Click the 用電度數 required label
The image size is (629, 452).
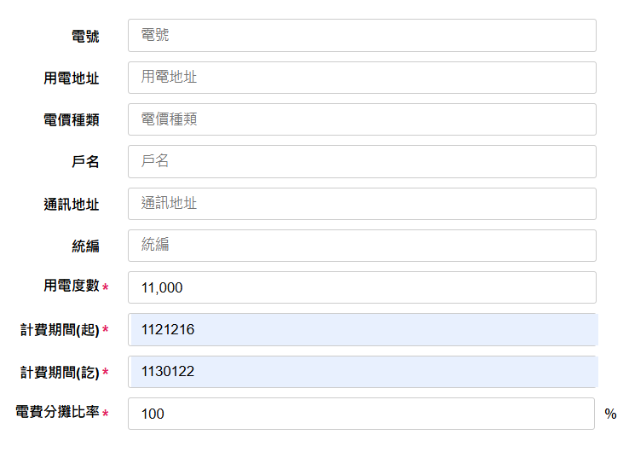[x=75, y=286]
